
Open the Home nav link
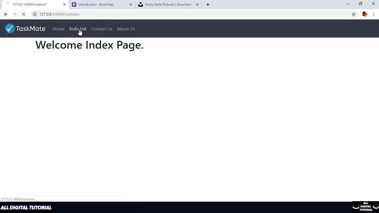tap(59, 29)
